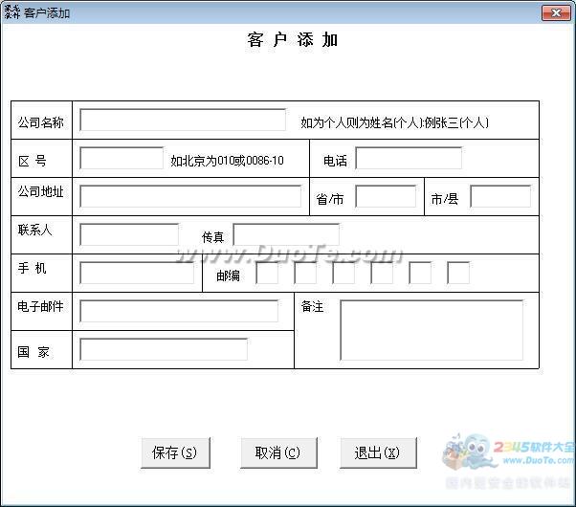Click the 邮编 label
The image size is (576, 507).
click(228, 276)
